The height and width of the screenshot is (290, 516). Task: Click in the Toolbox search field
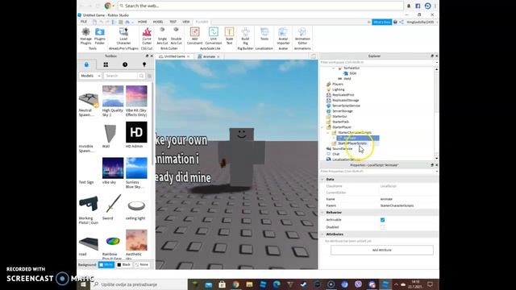point(121,76)
